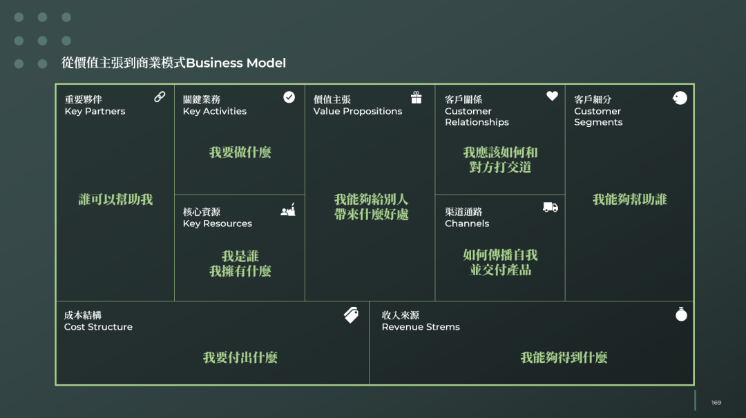Select the Key Activities heading text
The image size is (746, 418).
tap(215, 106)
